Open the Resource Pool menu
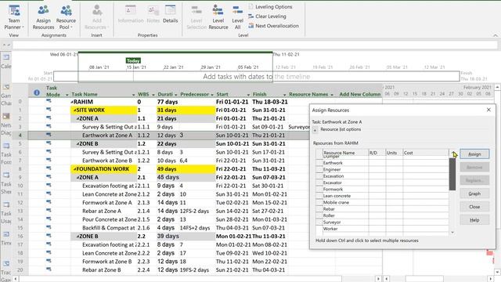 tap(66, 17)
